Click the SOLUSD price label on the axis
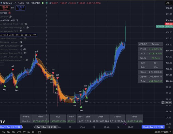 (x=160, y=26)
